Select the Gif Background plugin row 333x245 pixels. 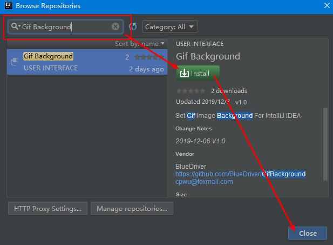click(87, 62)
